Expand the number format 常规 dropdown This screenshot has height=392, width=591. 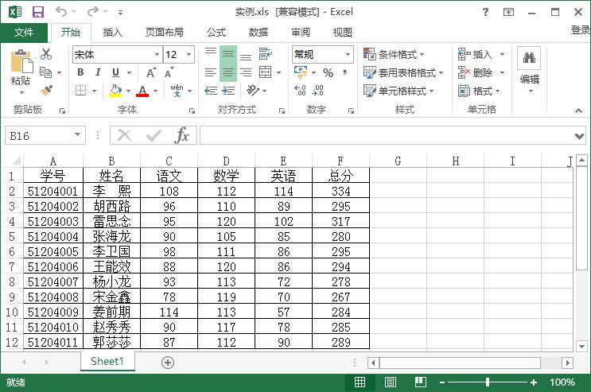pyautogui.click(x=348, y=54)
